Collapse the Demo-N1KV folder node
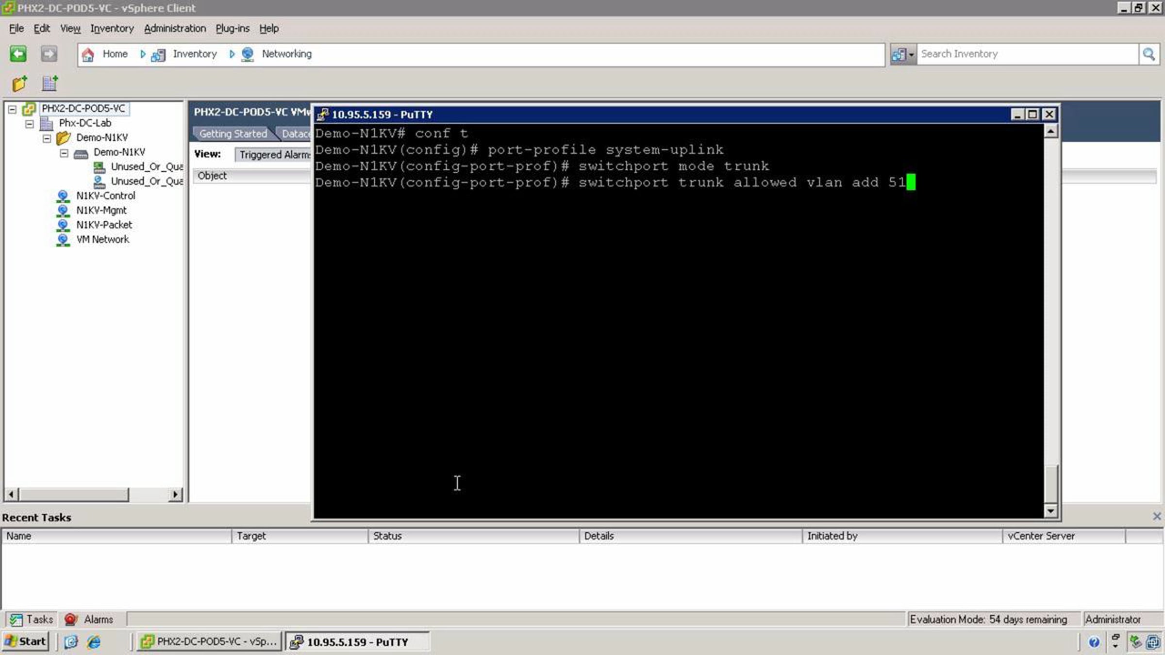 click(47, 138)
